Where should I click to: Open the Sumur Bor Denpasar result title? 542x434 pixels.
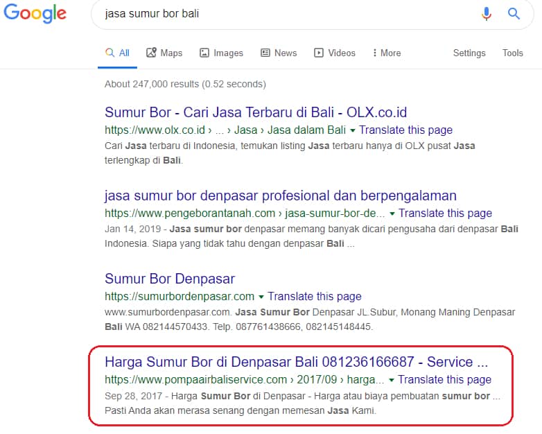170,279
